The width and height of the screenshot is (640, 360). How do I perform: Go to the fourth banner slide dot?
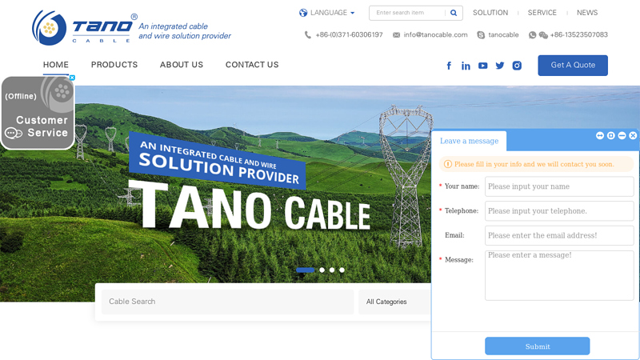342,270
